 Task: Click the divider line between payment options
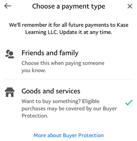pyautogui.click(x=68, y=79)
